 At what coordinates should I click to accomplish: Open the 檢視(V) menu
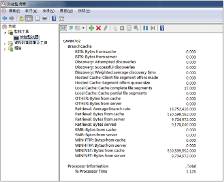tap(48, 11)
